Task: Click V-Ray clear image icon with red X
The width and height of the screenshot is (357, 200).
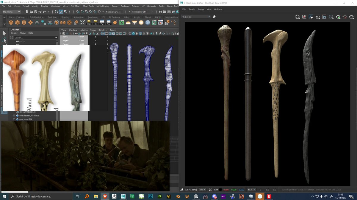Action: tap(304, 17)
